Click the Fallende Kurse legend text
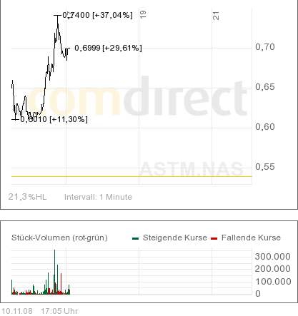 click(x=251, y=238)
